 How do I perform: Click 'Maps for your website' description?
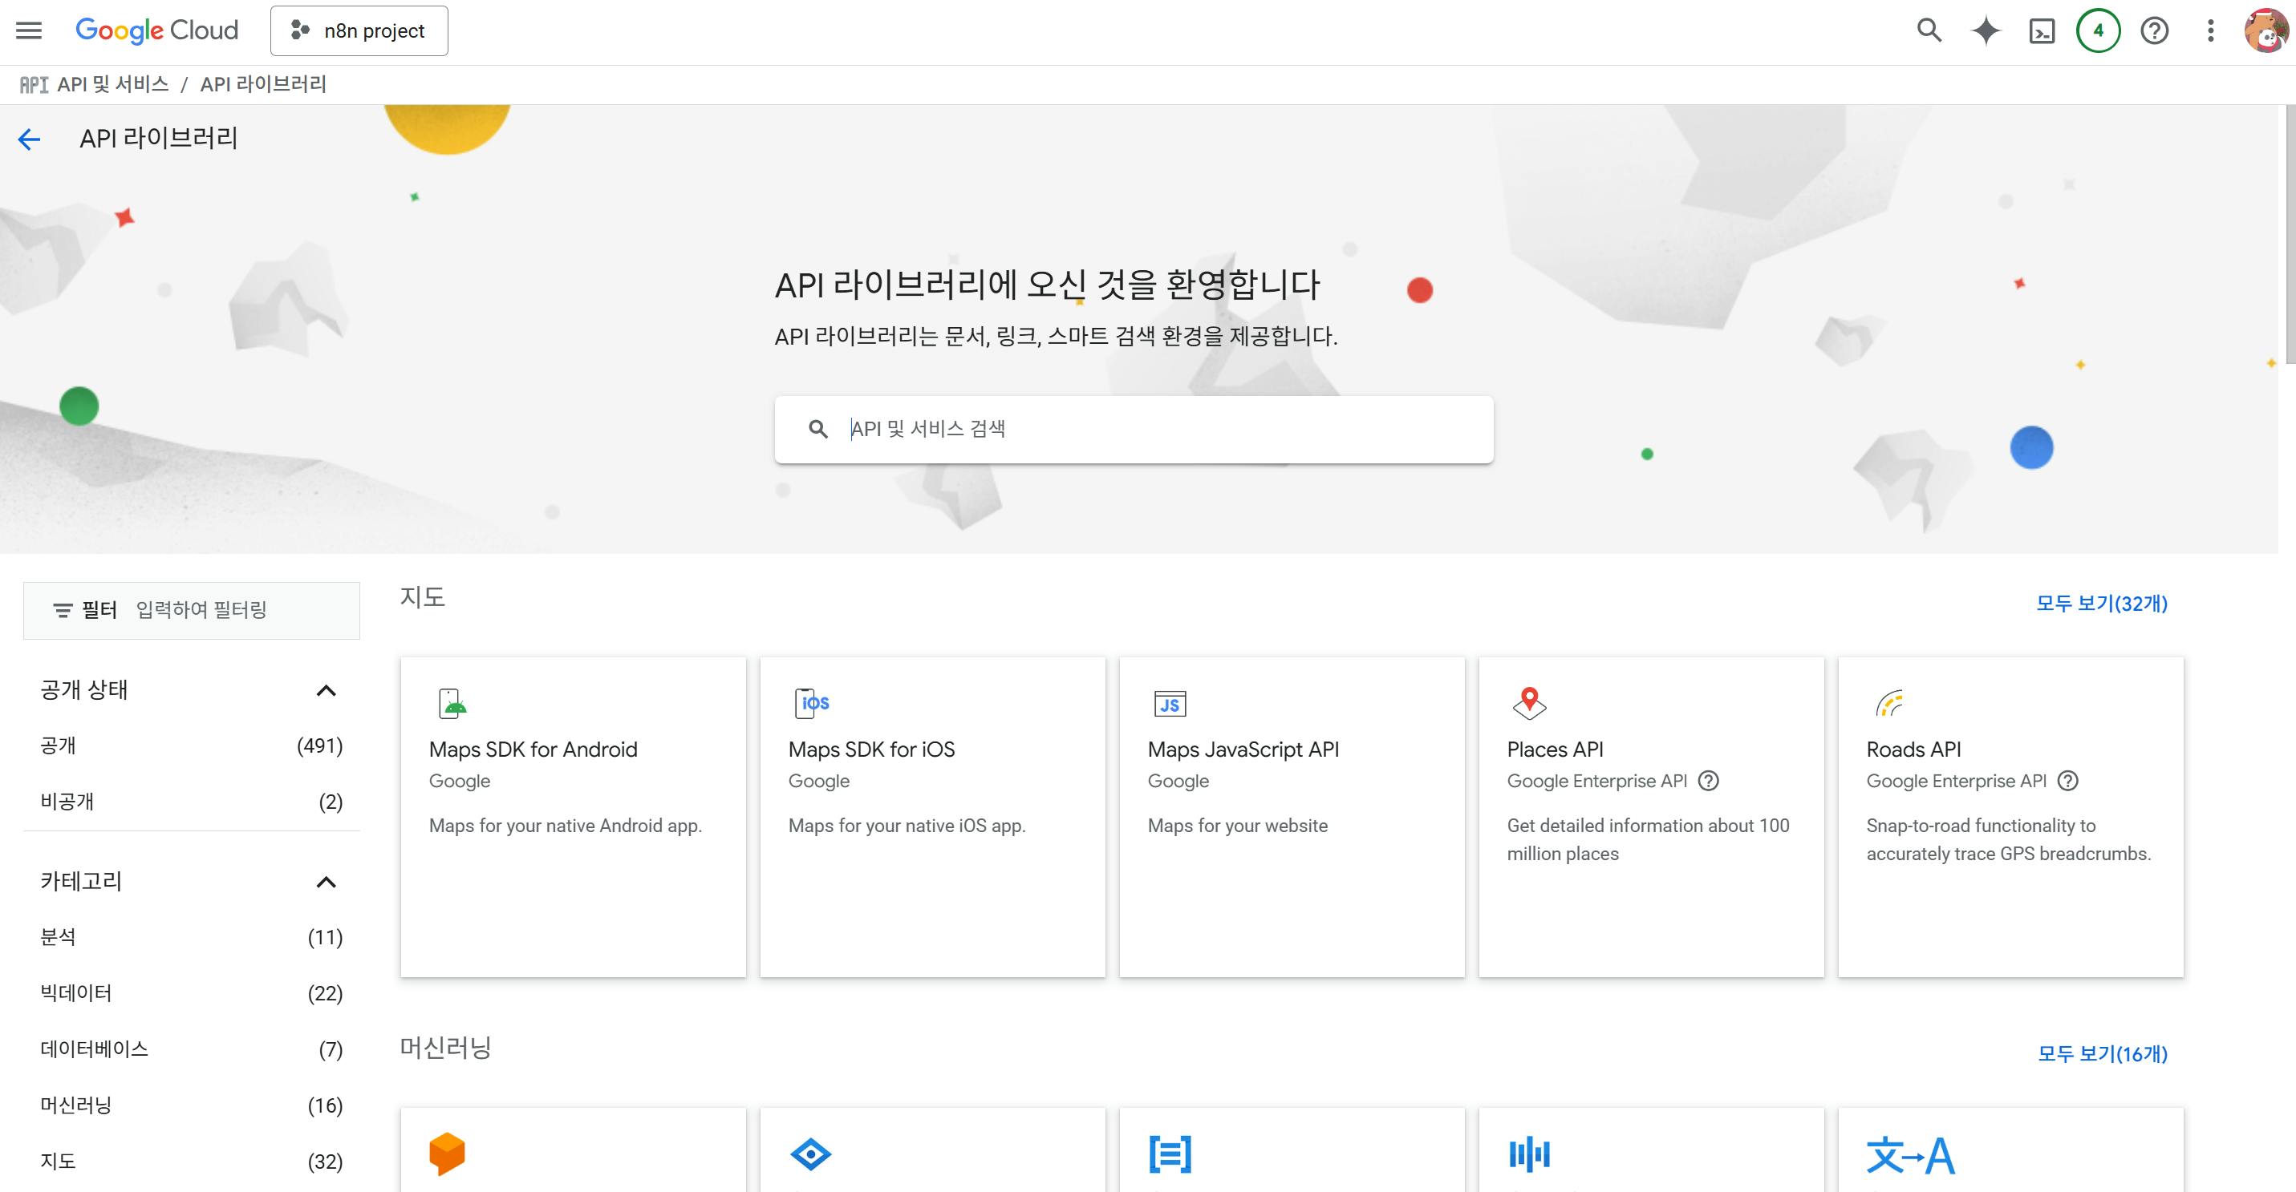click(x=1238, y=826)
